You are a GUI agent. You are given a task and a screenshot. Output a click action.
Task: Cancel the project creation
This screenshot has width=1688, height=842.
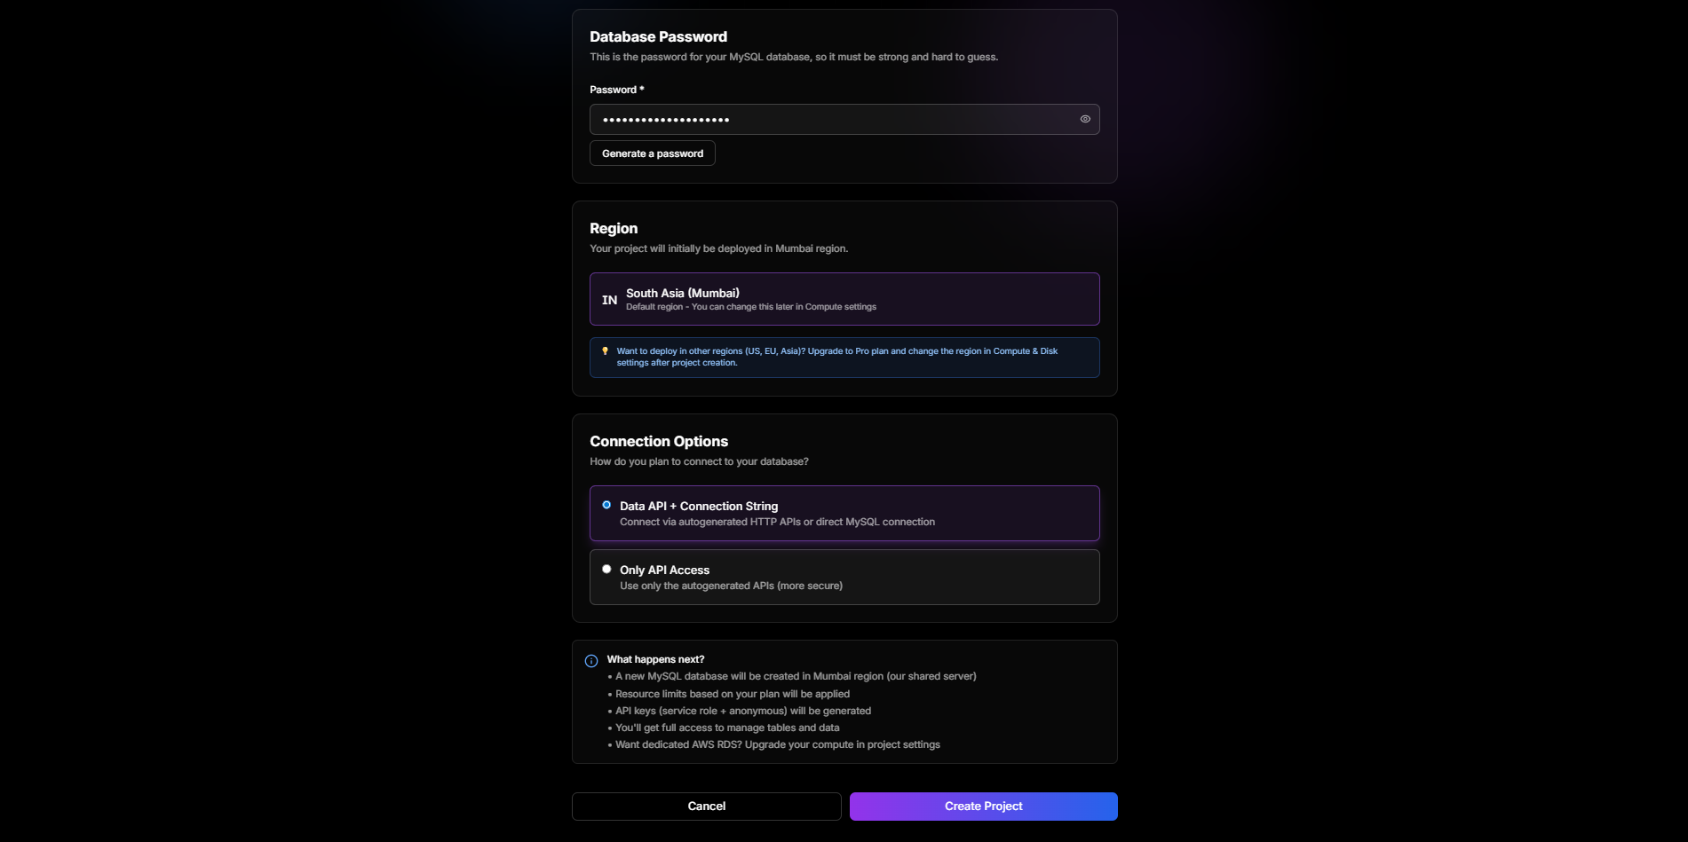(706, 807)
